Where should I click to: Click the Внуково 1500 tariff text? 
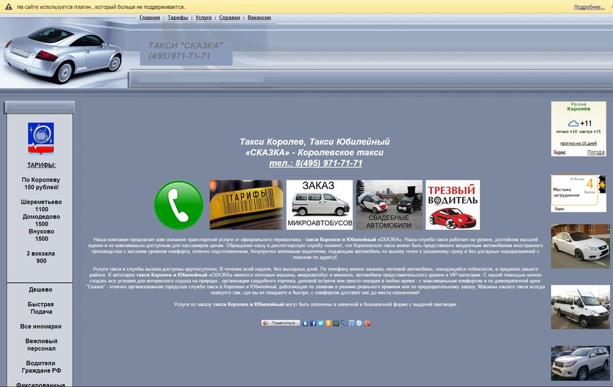pyautogui.click(x=42, y=235)
